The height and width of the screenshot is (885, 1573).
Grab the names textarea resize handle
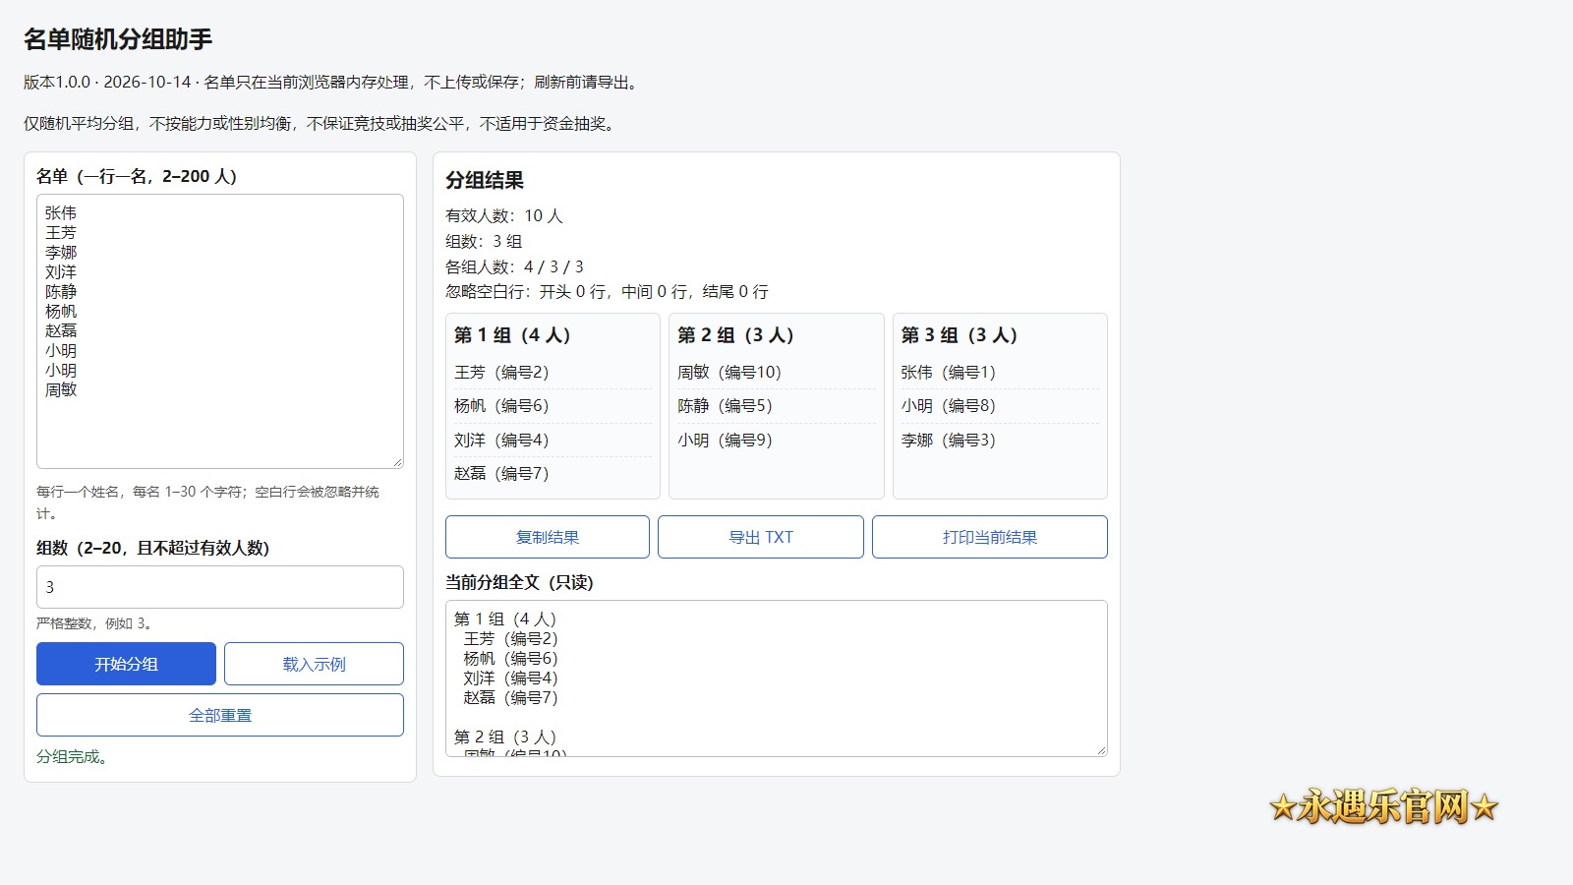pyautogui.click(x=397, y=462)
